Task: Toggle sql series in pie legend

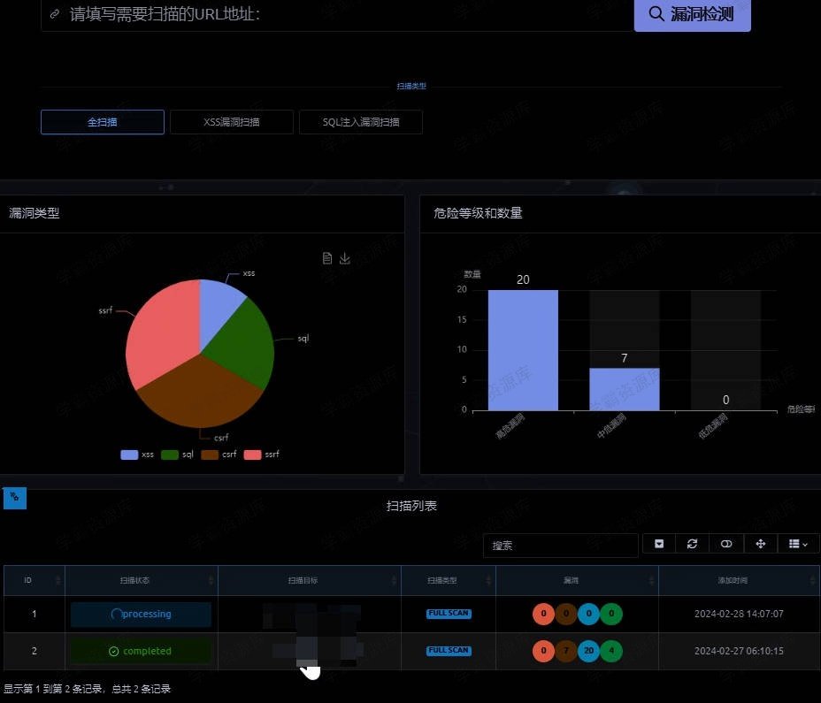Action: click(178, 455)
